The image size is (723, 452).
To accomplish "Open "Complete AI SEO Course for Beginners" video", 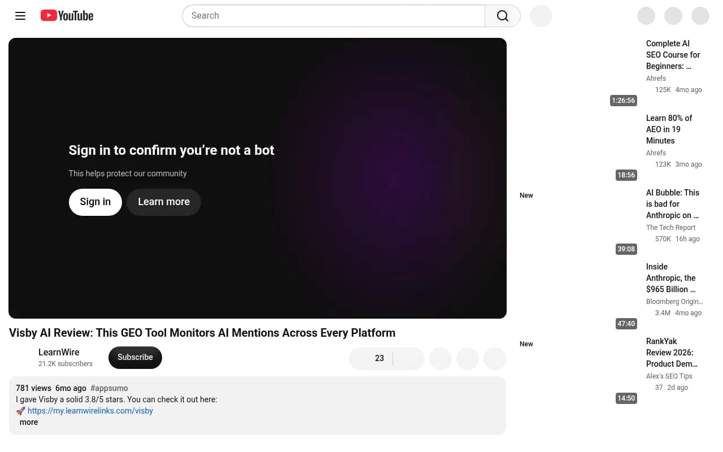I will [x=673, y=55].
